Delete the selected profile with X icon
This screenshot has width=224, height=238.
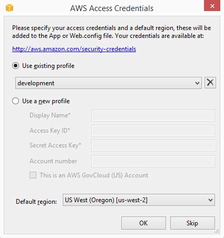[x=210, y=83]
